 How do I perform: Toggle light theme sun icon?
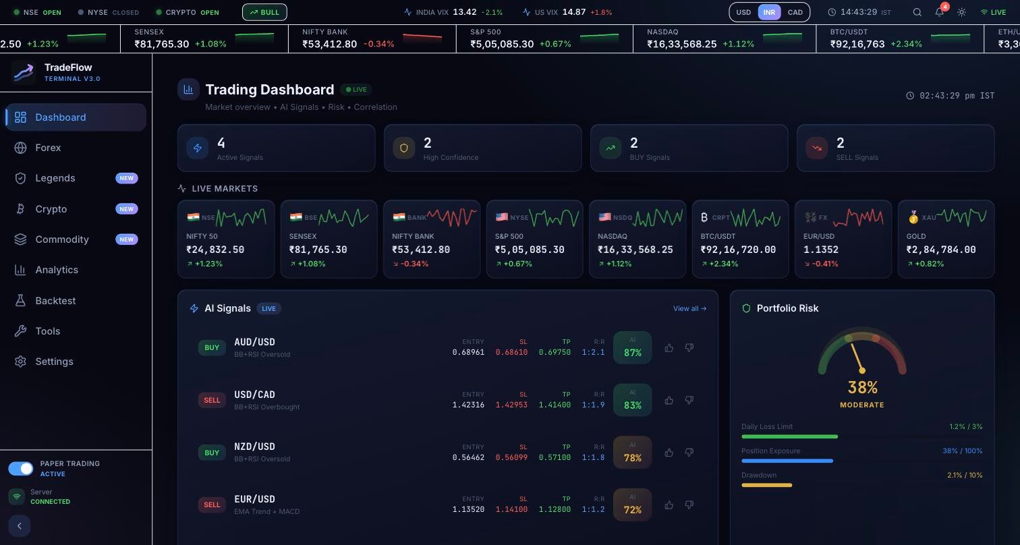coord(961,12)
